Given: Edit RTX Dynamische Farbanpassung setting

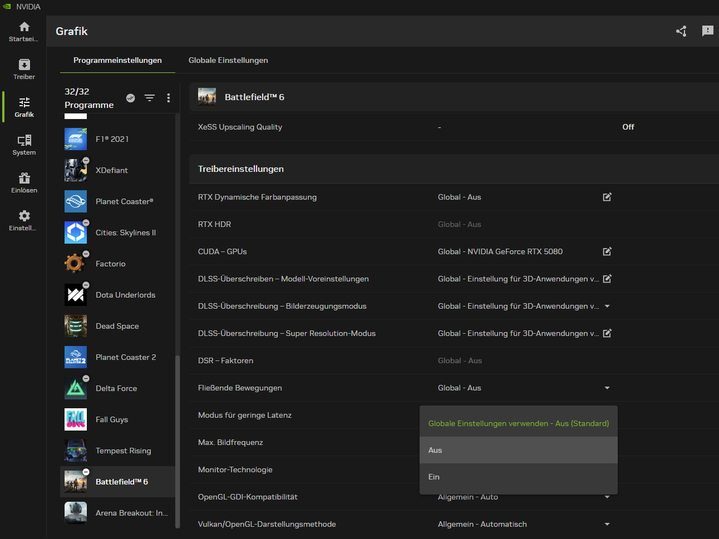Looking at the screenshot, I should [607, 197].
